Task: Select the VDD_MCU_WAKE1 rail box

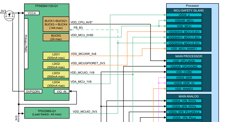Action: point(184,49)
